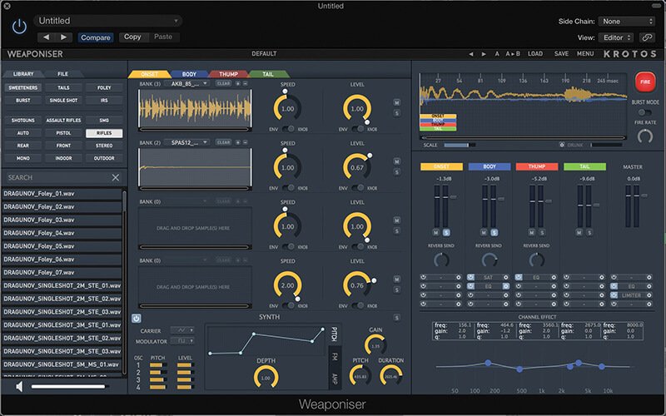The width and height of the screenshot is (666, 416).
Task: Enable the SWEETENERS tag filter
Action: pos(23,87)
